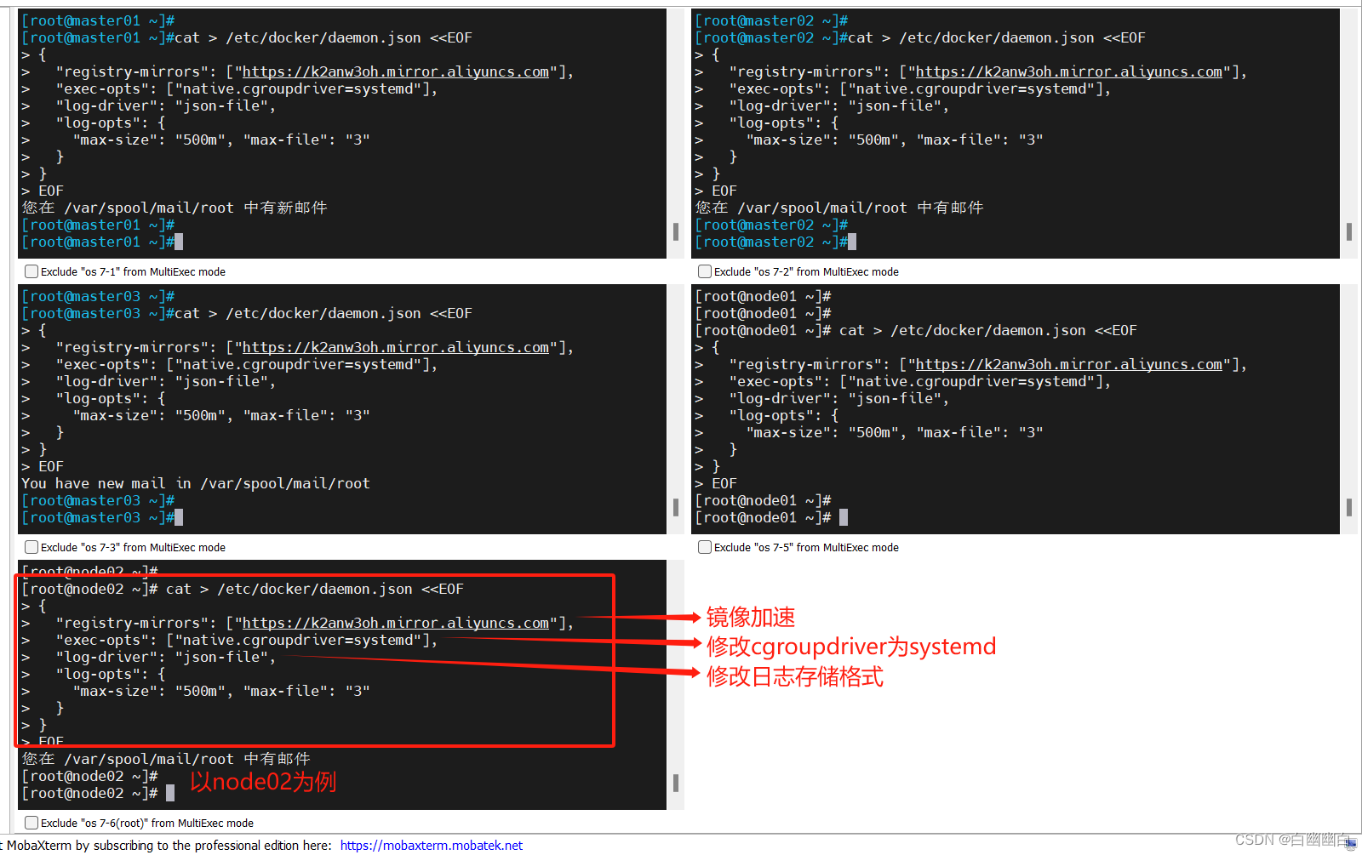This screenshot has width=1362, height=855.
Task: Check Exclude "os 7-6(root)" from MultiExec mode
Action: click(31, 823)
